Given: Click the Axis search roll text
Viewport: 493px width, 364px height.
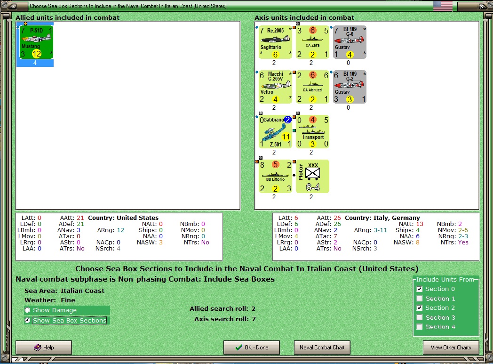Looking at the screenshot, I should pyautogui.click(x=225, y=319).
